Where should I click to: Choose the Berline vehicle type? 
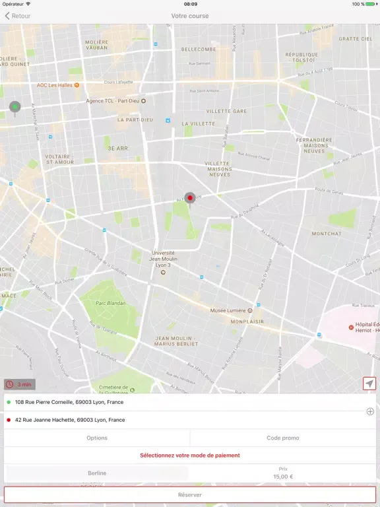click(x=97, y=473)
